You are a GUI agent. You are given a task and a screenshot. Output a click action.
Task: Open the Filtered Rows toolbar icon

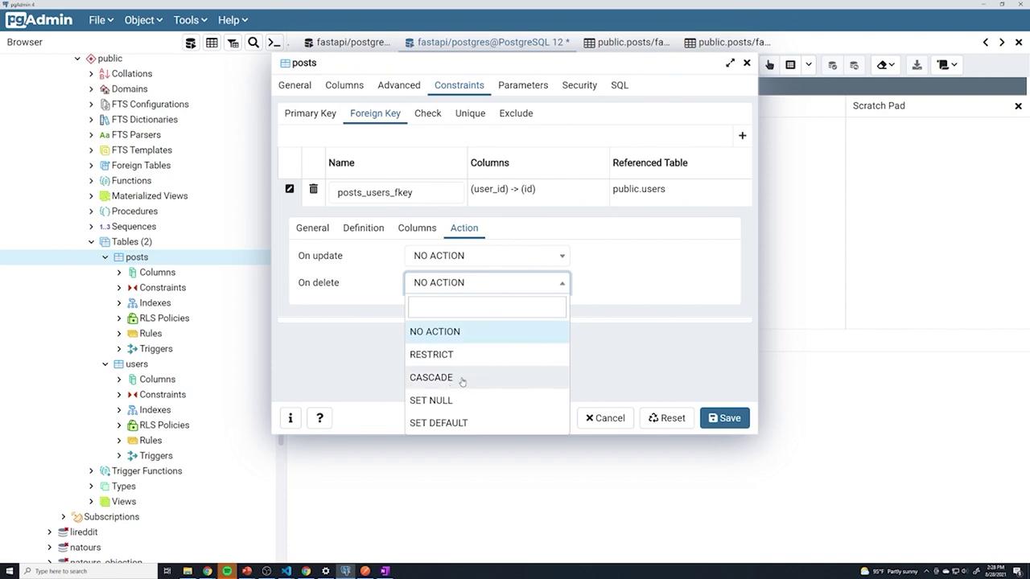[233, 43]
